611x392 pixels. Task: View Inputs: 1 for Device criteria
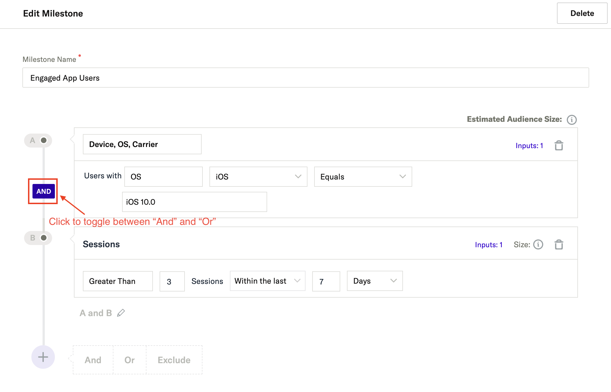(529, 146)
